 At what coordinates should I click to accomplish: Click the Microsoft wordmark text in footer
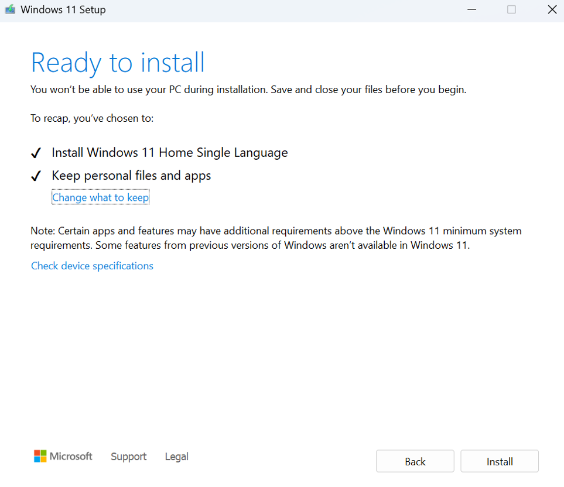point(71,457)
